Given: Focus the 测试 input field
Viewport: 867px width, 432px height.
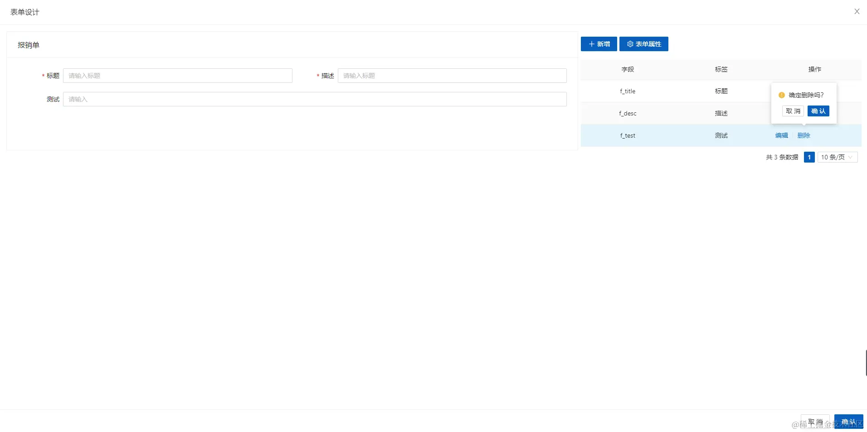Looking at the screenshot, I should tap(315, 99).
